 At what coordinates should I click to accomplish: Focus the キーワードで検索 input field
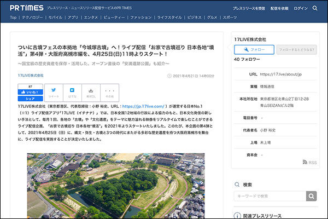(270, 196)
